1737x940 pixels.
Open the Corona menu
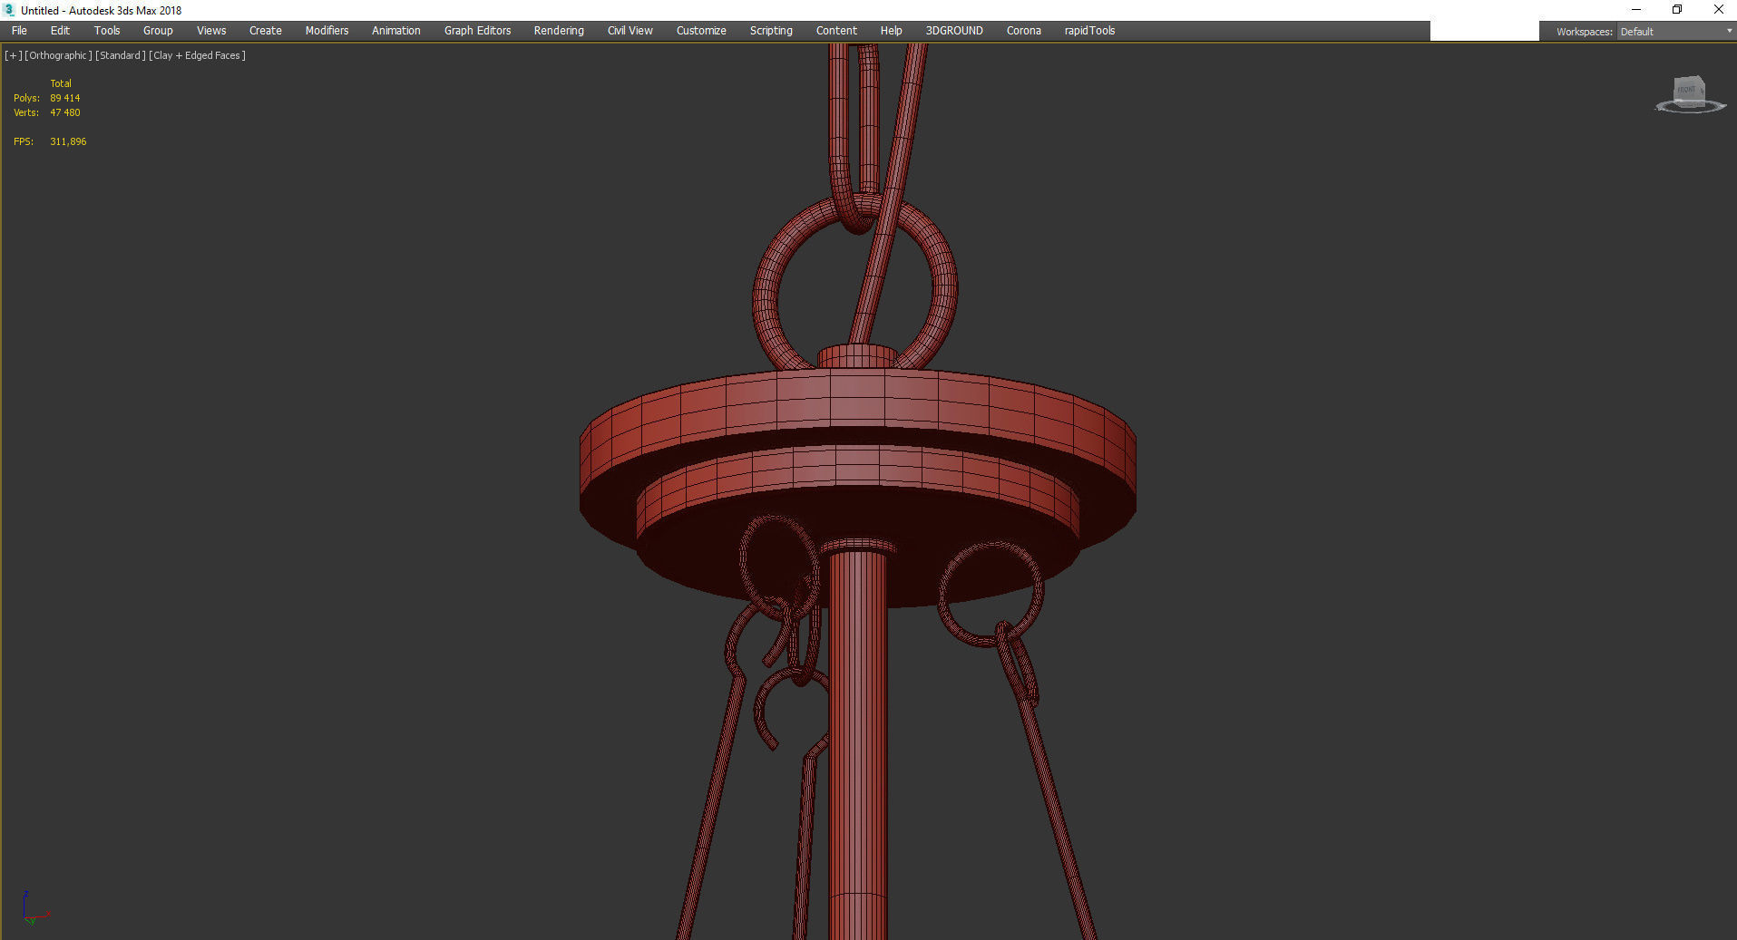point(1024,31)
